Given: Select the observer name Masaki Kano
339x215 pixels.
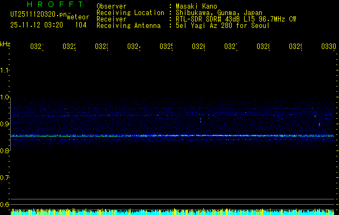Looking at the screenshot, I should point(196,6).
